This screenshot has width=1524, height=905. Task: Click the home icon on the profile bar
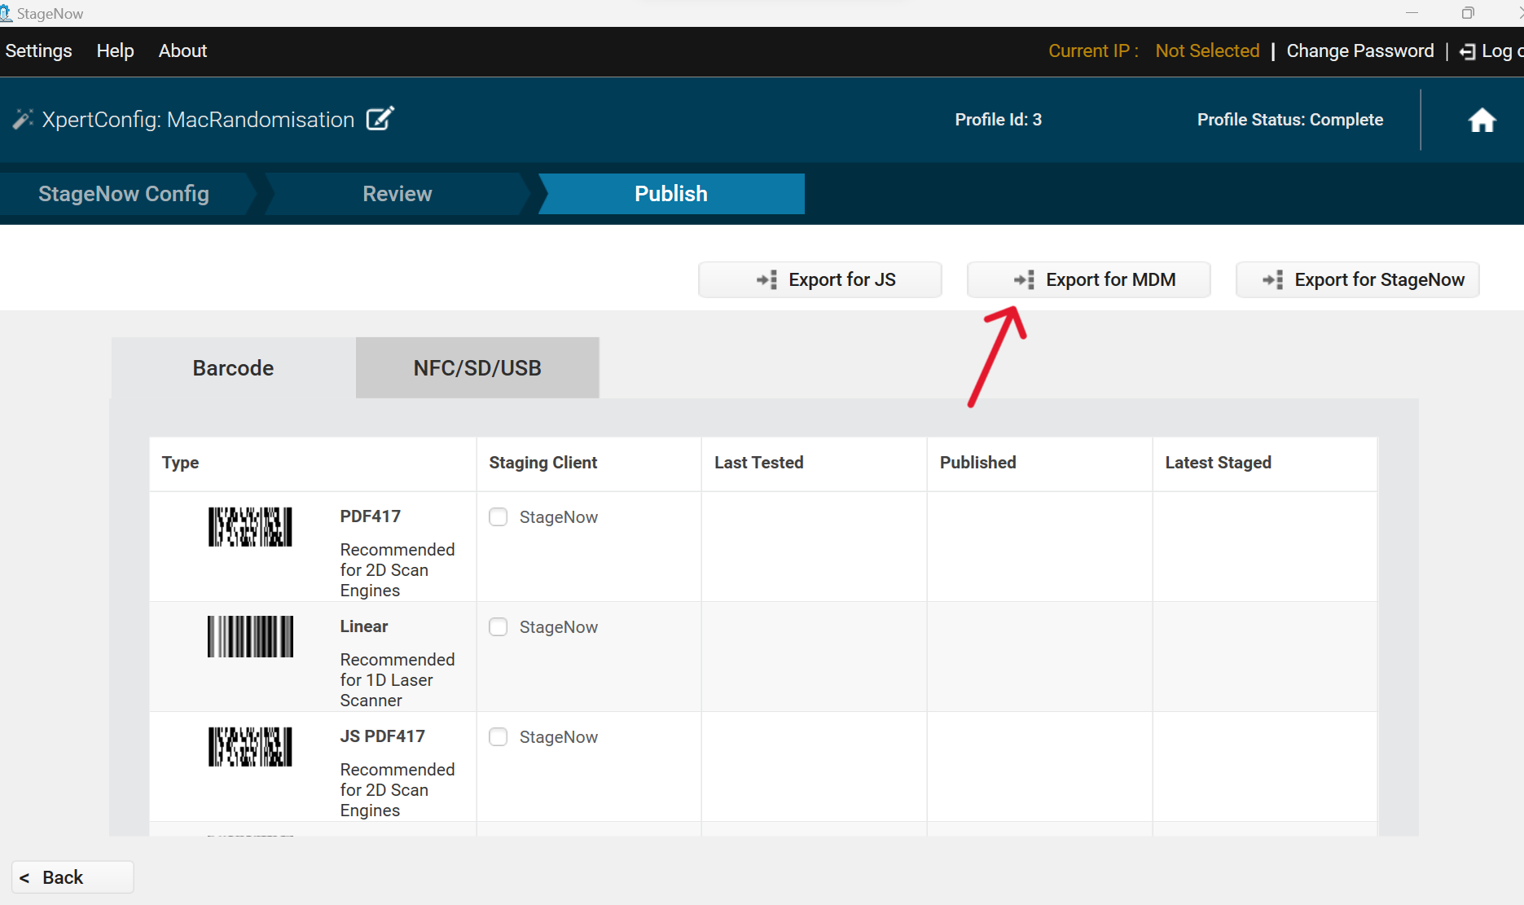[x=1482, y=120]
